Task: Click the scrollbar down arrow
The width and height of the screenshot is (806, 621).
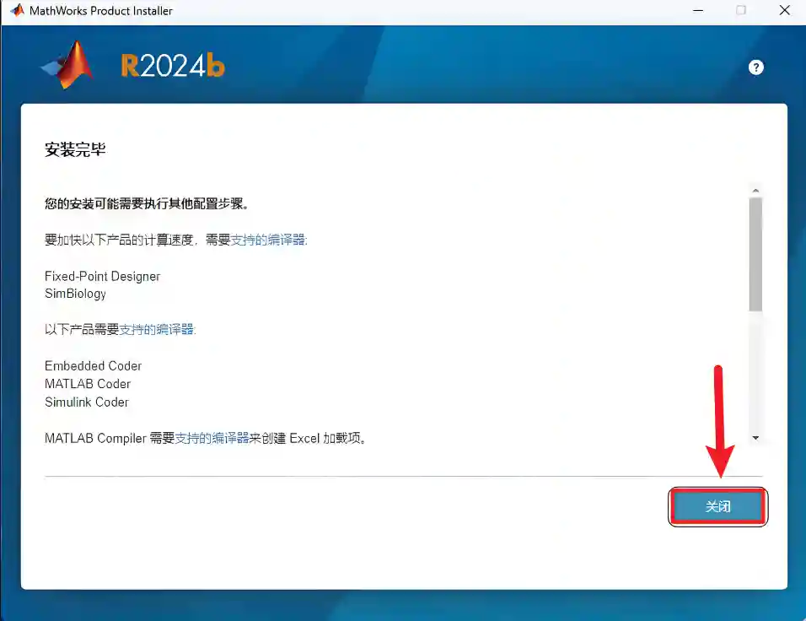Action: point(755,438)
